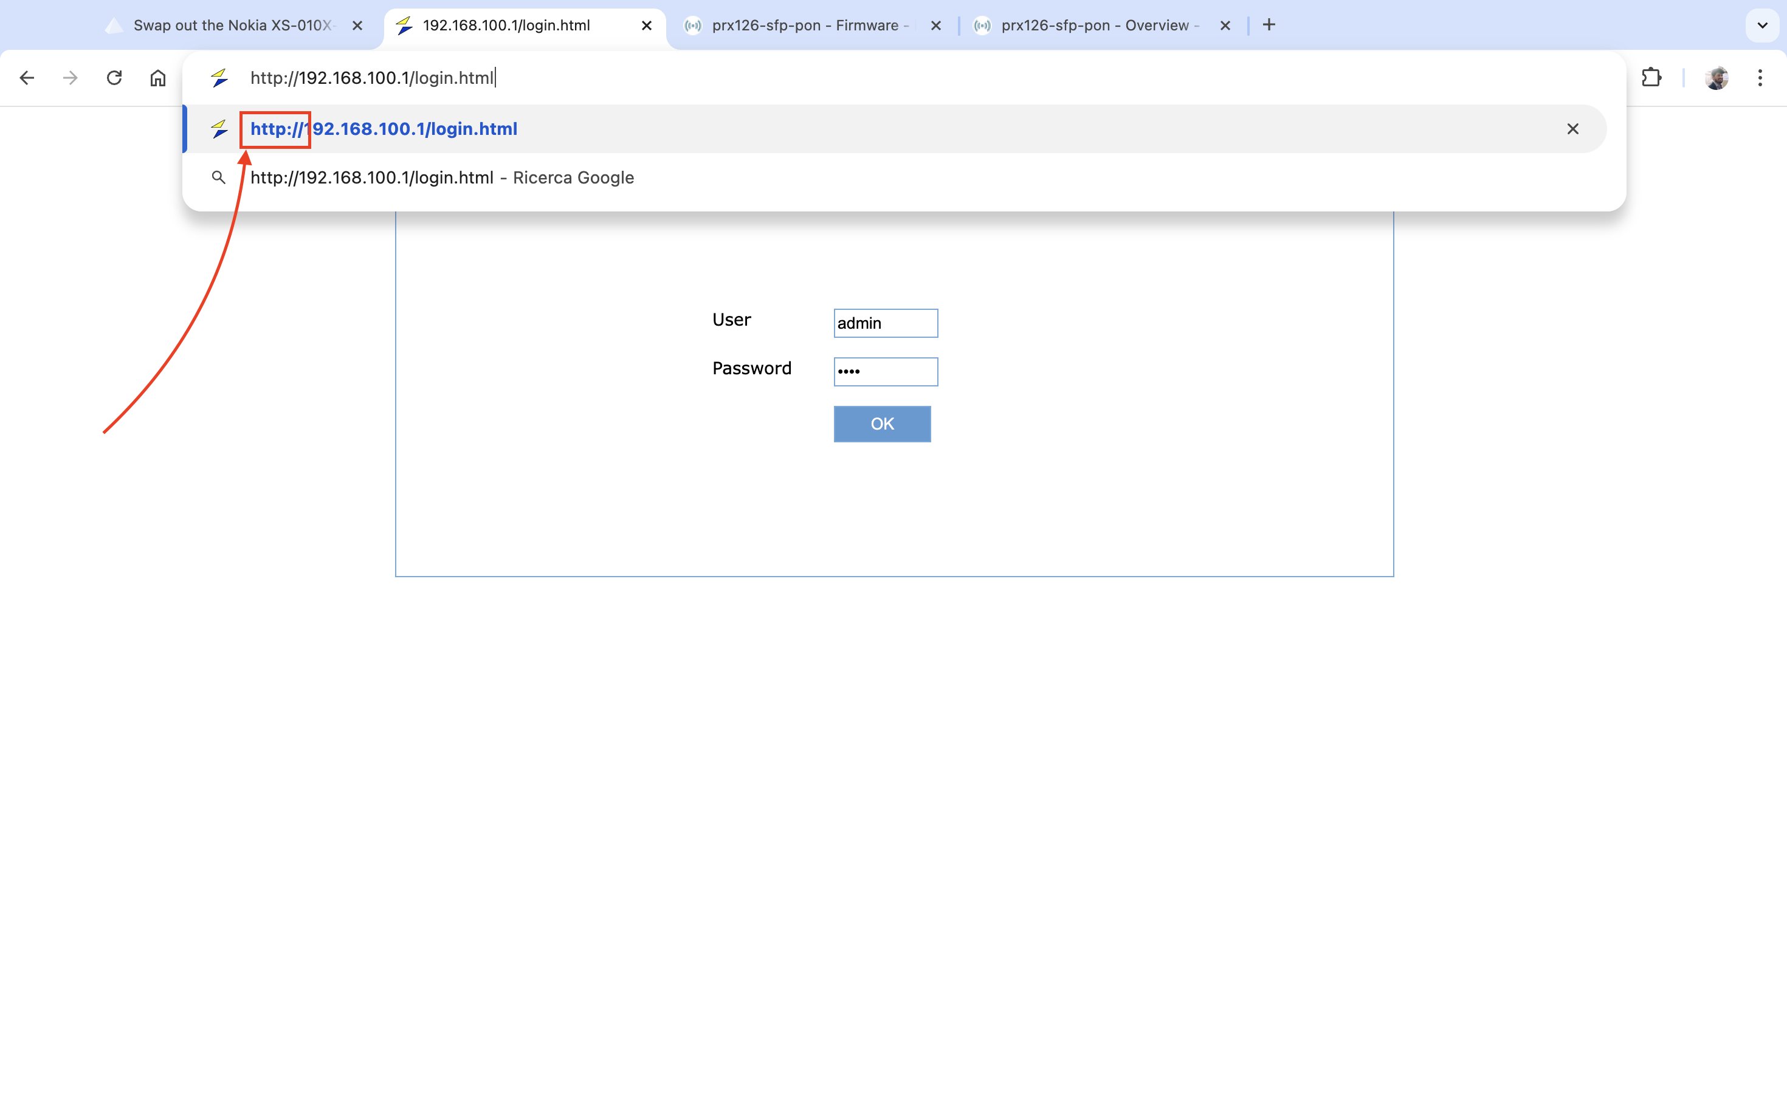The width and height of the screenshot is (1787, 1118).
Task: Open the profile avatar menu
Action: [x=1716, y=78]
